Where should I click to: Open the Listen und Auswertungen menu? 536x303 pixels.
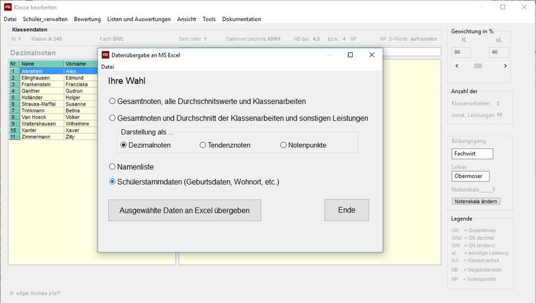coord(139,19)
